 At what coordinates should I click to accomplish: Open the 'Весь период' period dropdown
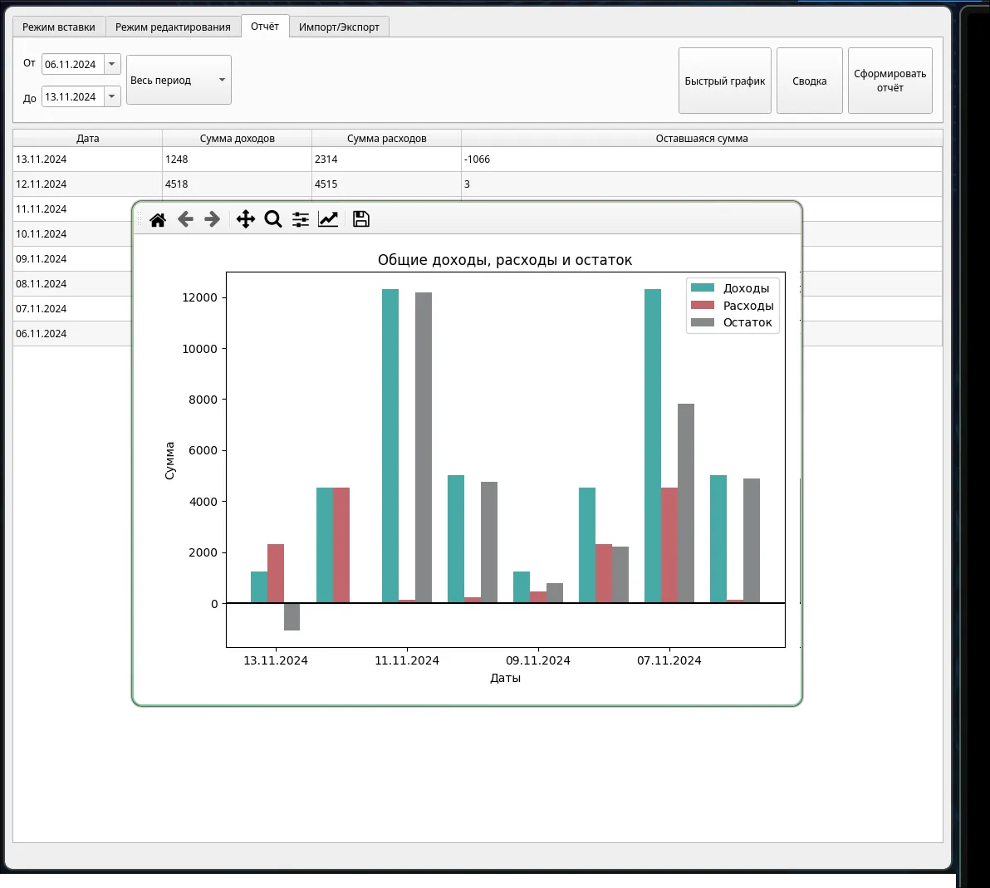tap(179, 80)
